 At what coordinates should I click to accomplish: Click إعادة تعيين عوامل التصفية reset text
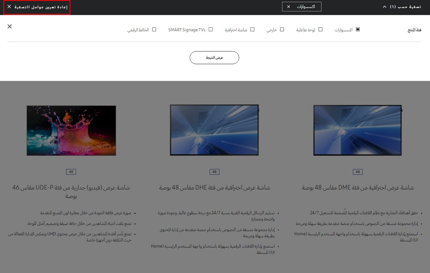[x=41, y=7]
